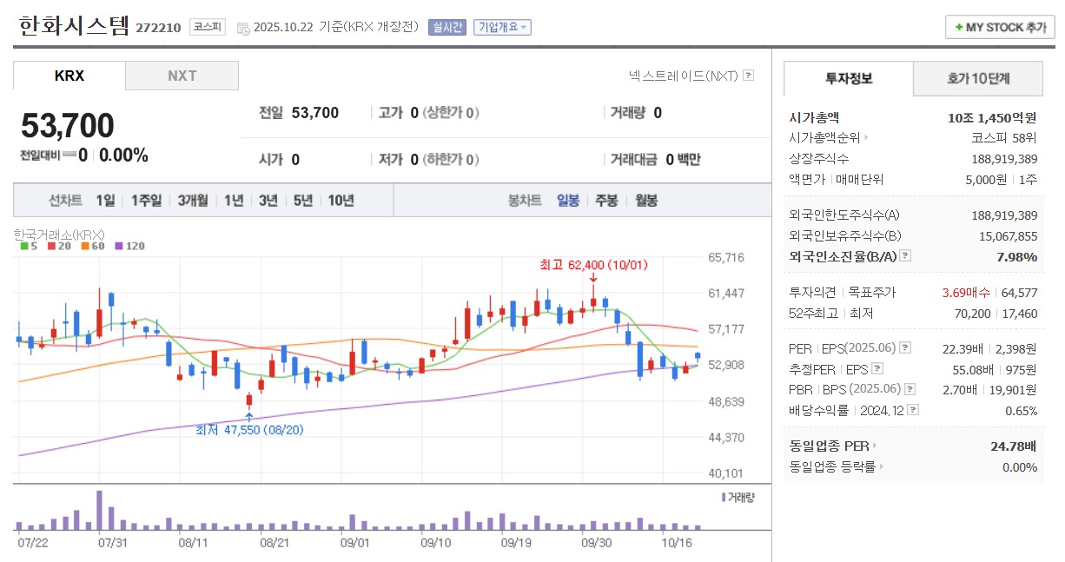This screenshot has height=562, width=1065.
Task: Click the 최저 47,550 (08/20) chart marker
Action: point(249,429)
